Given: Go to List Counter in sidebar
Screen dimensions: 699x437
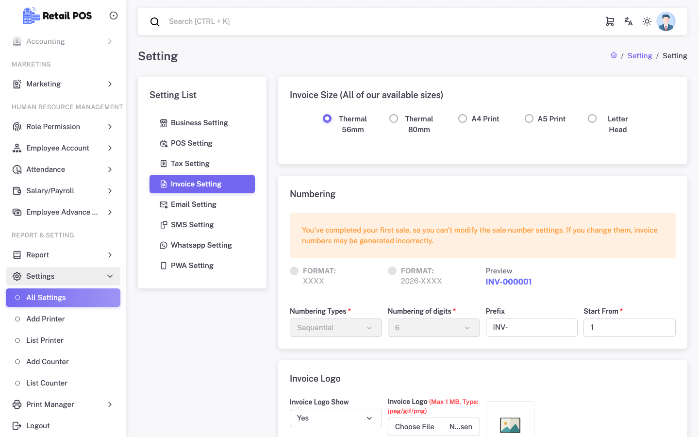Looking at the screenshot, I should point(63,383).
